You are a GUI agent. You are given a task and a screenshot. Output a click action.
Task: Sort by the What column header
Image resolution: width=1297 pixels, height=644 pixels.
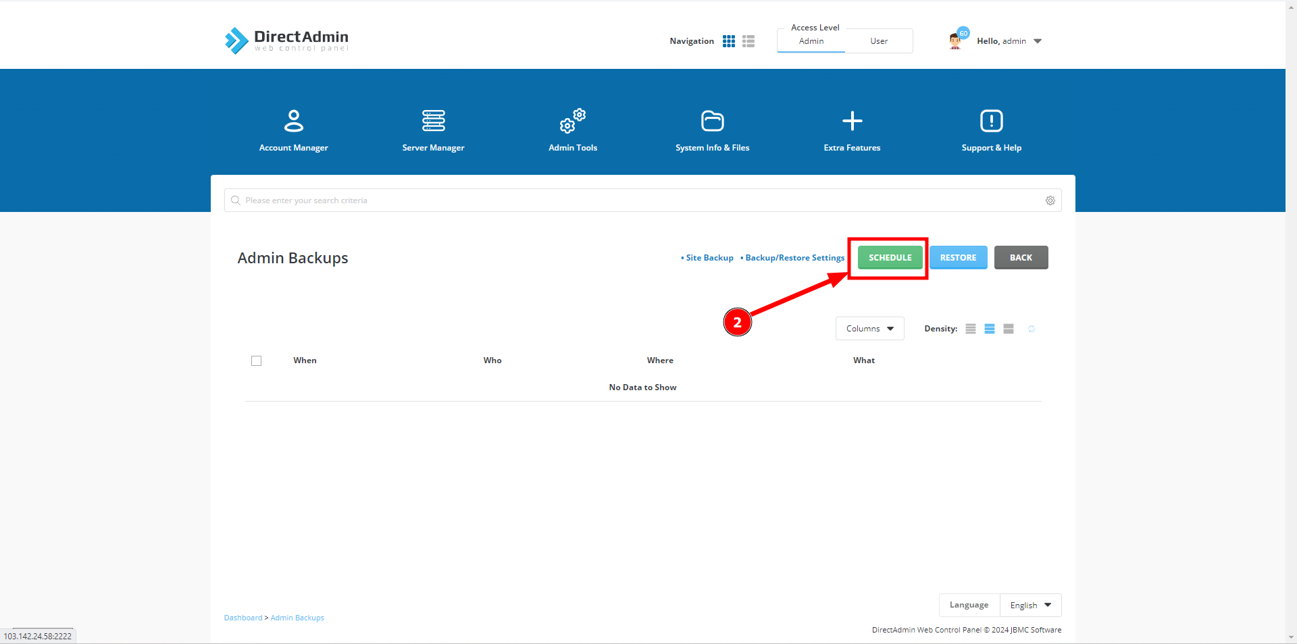pyautogui.click(x=864, y=360)
